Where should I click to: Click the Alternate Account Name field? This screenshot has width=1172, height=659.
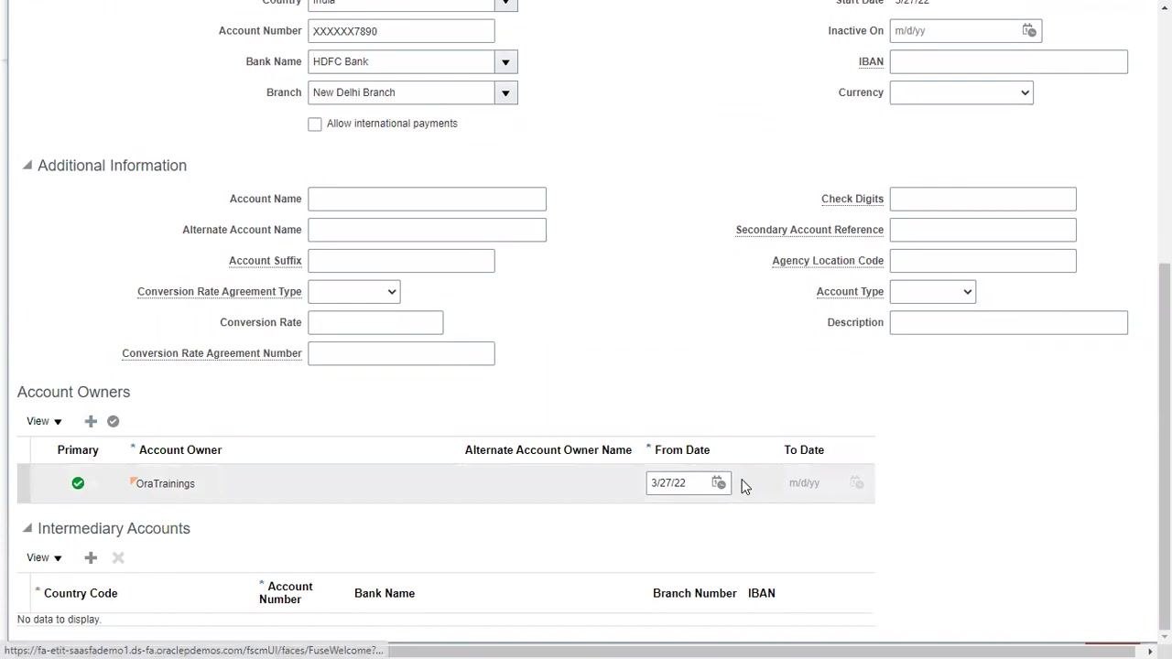click(428, 230)
